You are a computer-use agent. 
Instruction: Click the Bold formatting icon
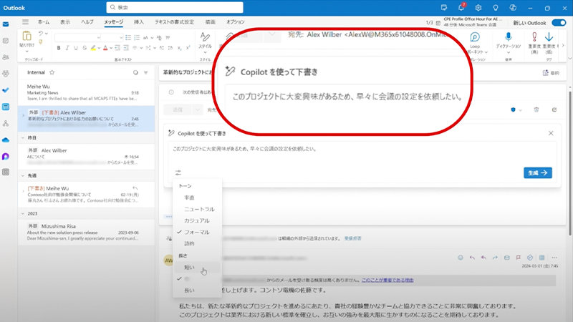(x=57, y=48)
